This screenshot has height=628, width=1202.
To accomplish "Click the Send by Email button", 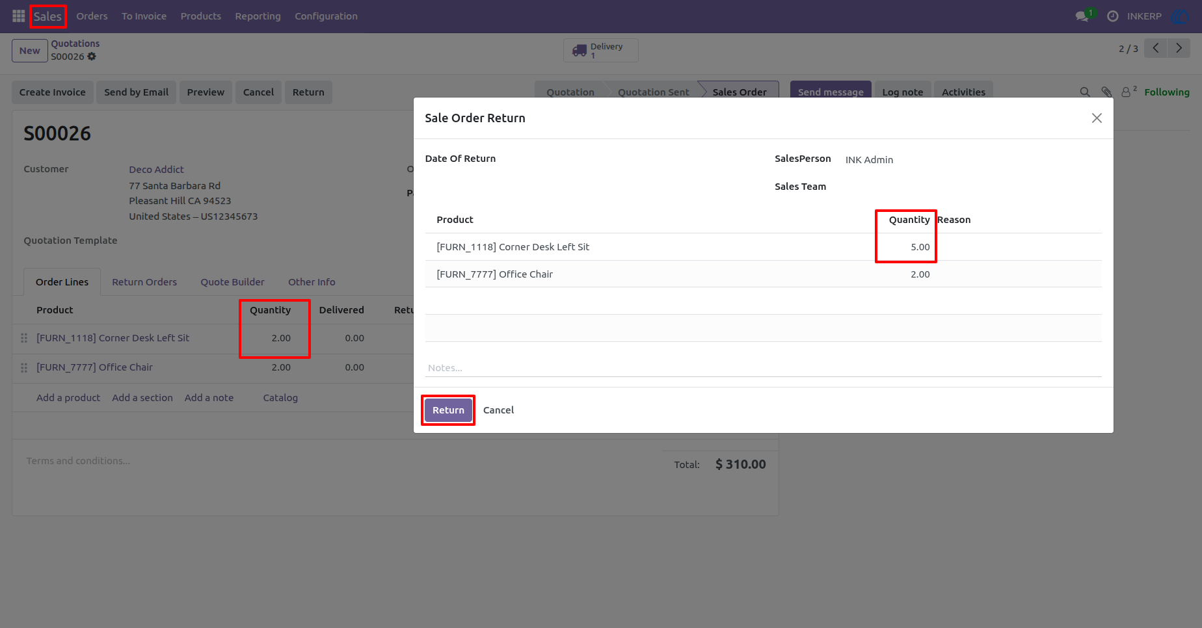I will point(137,92).
